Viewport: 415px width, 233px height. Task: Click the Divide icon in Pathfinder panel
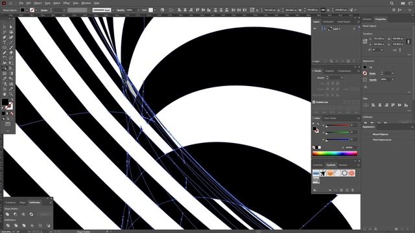[x=8, y=226]
